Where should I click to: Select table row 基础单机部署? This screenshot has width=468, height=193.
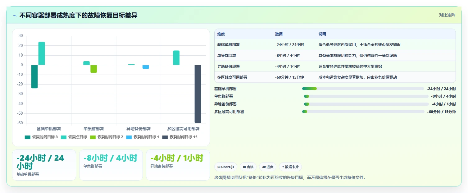[x=335, y=45]
